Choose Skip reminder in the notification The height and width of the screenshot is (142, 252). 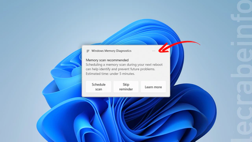tap(126, 87)
